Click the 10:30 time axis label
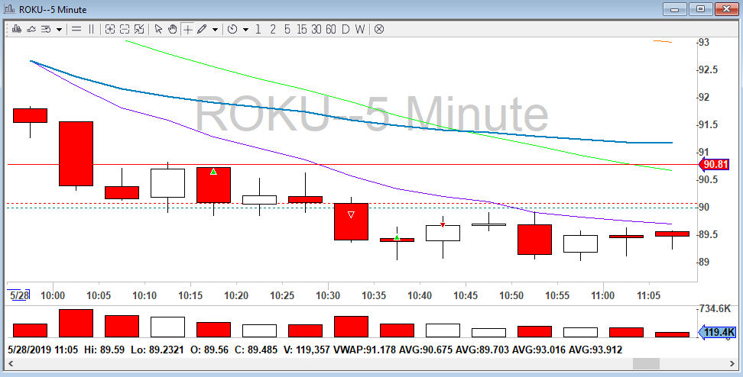743x377 pixels. click(328, 295)
